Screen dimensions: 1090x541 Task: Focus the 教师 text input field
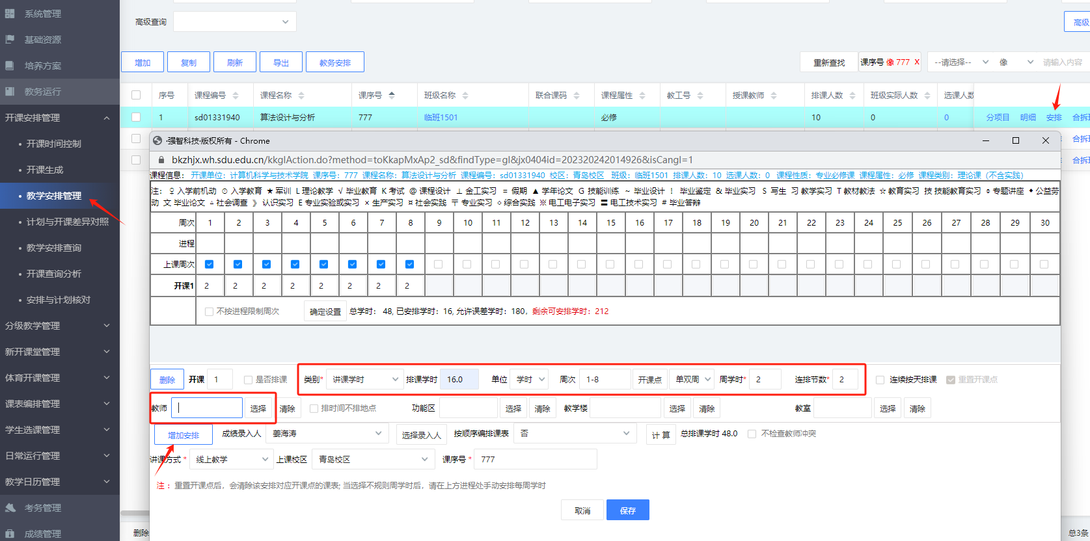pyautogui.click(x=207, y=408)
